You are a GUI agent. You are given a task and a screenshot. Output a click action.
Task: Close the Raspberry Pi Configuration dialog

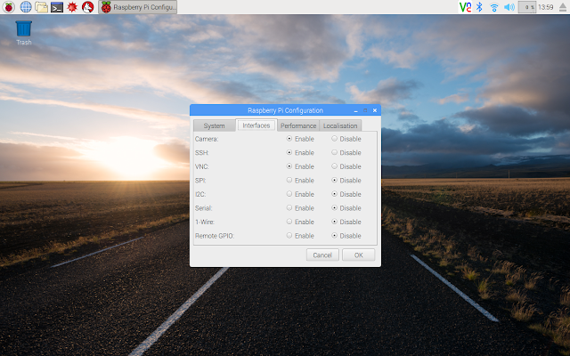coord(375,110)
